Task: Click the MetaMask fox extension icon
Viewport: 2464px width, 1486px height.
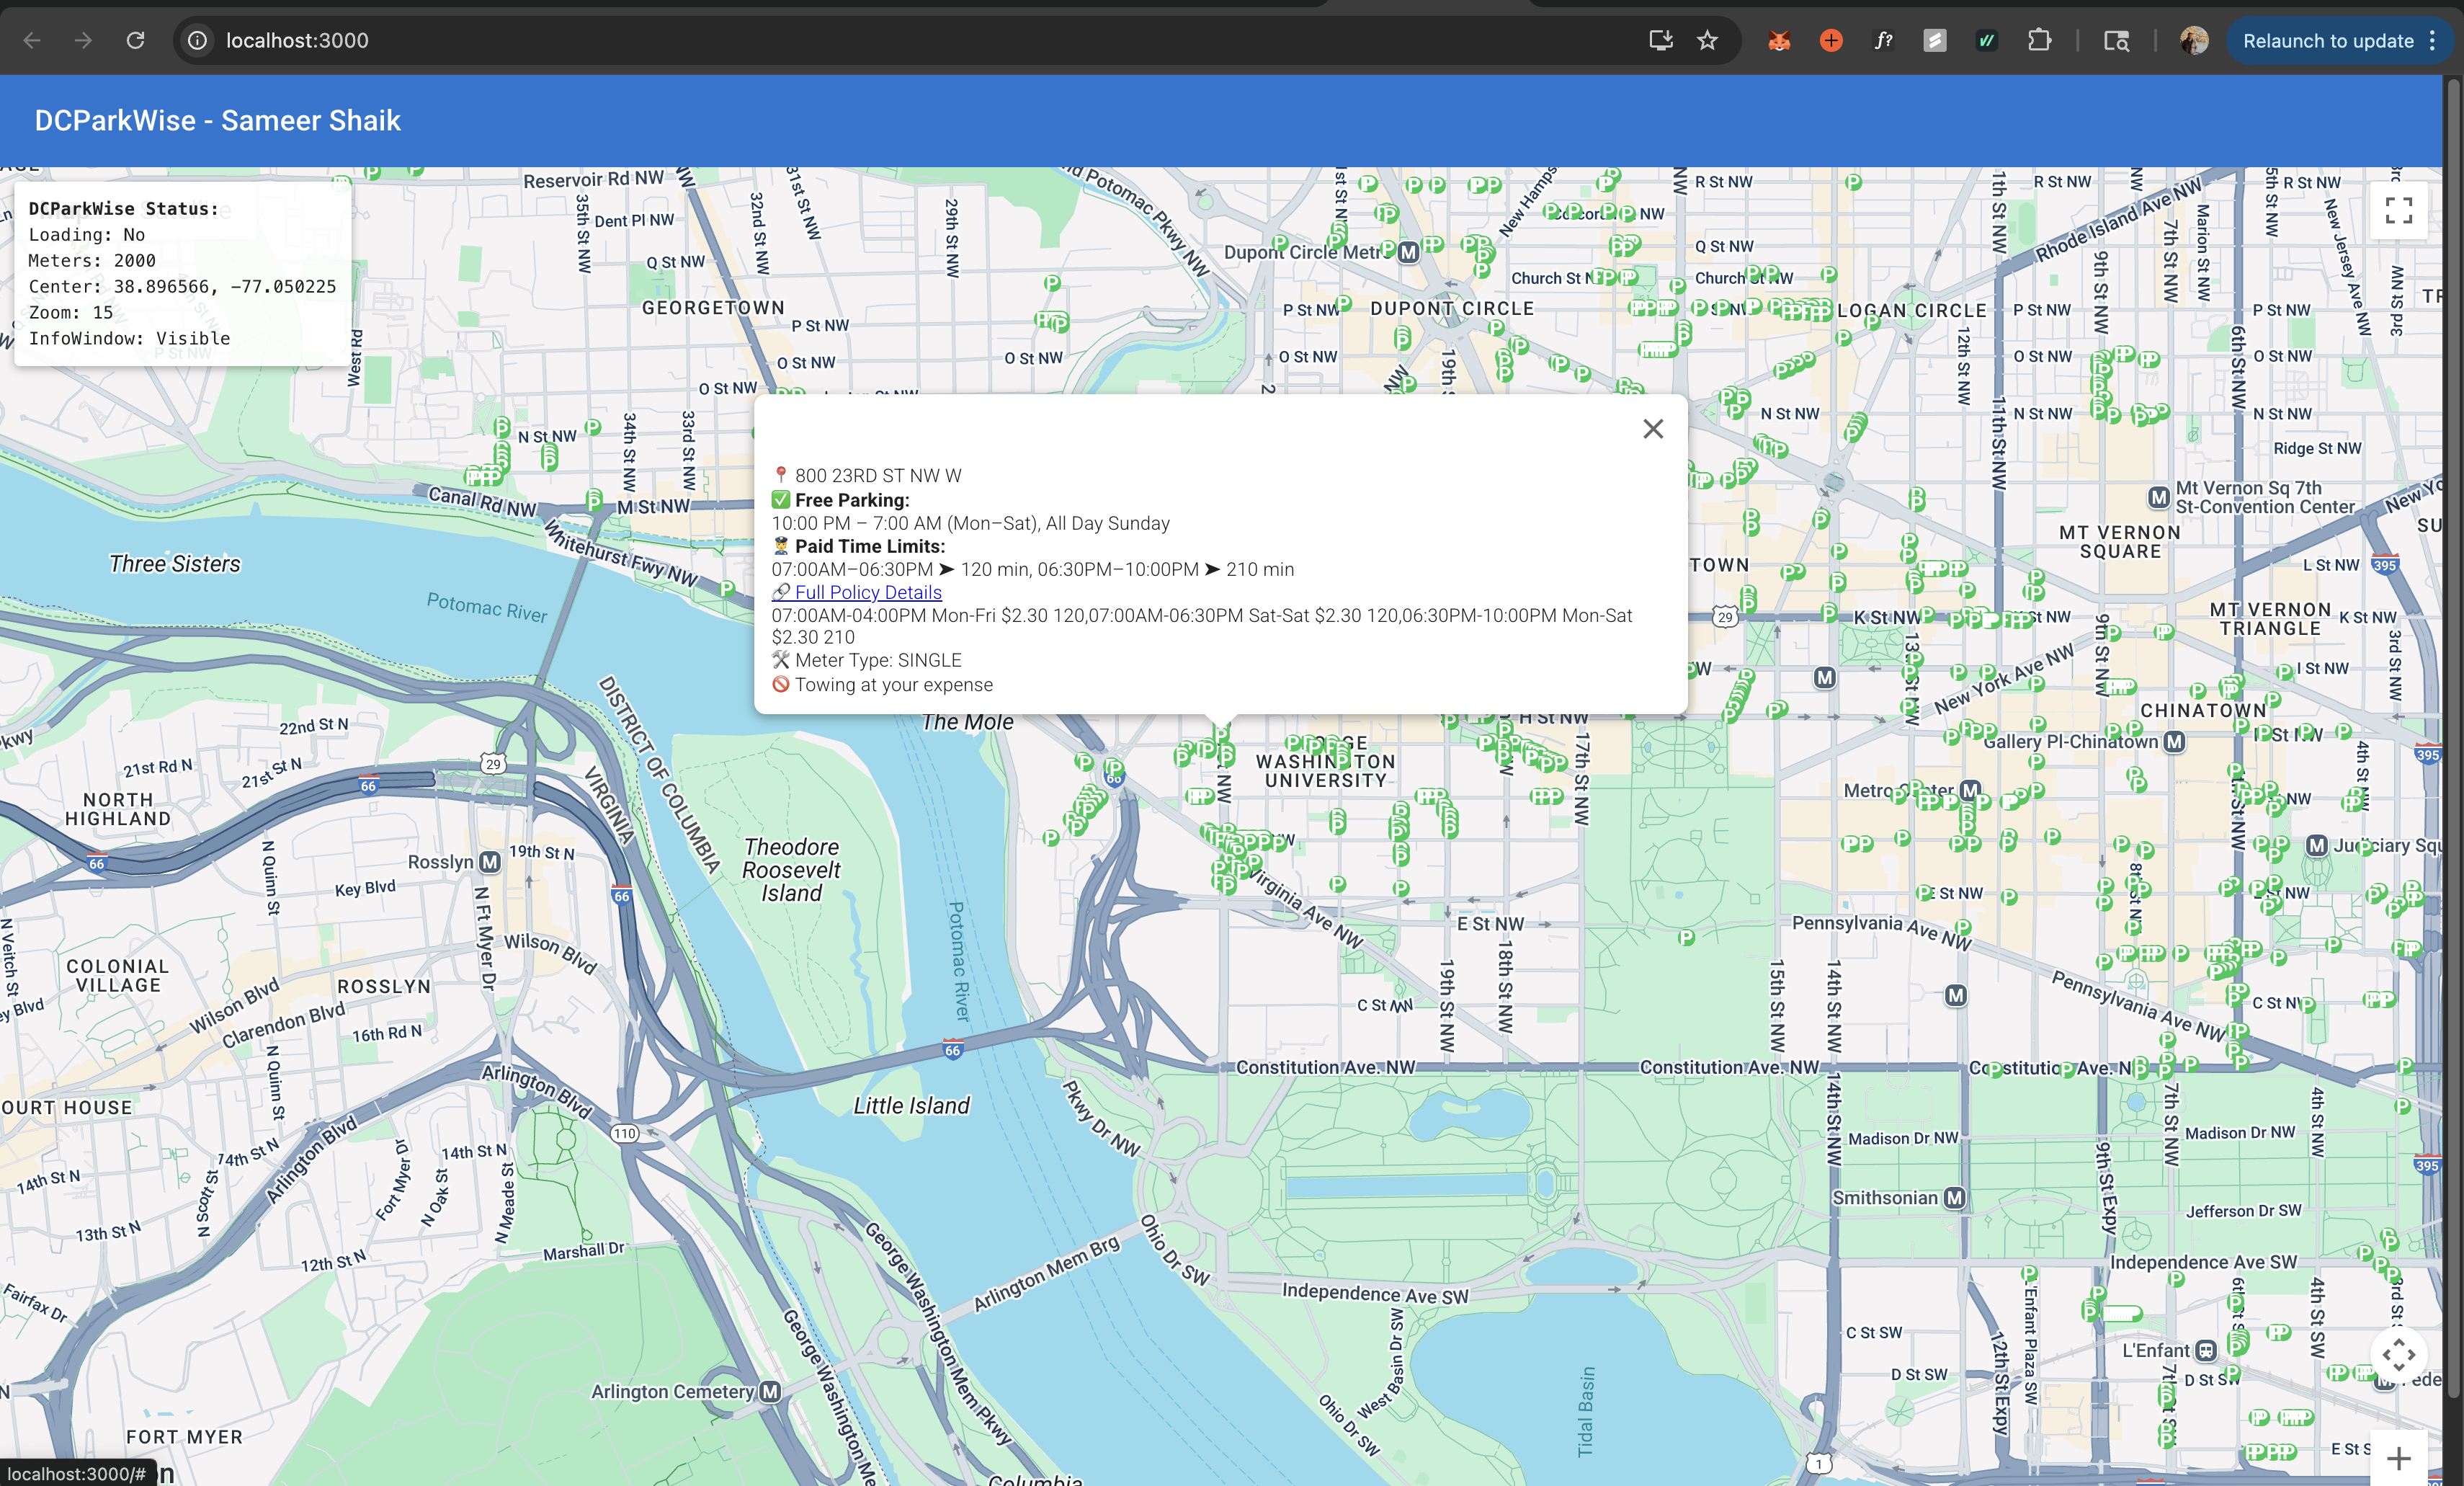Action: coord(1778,40)
